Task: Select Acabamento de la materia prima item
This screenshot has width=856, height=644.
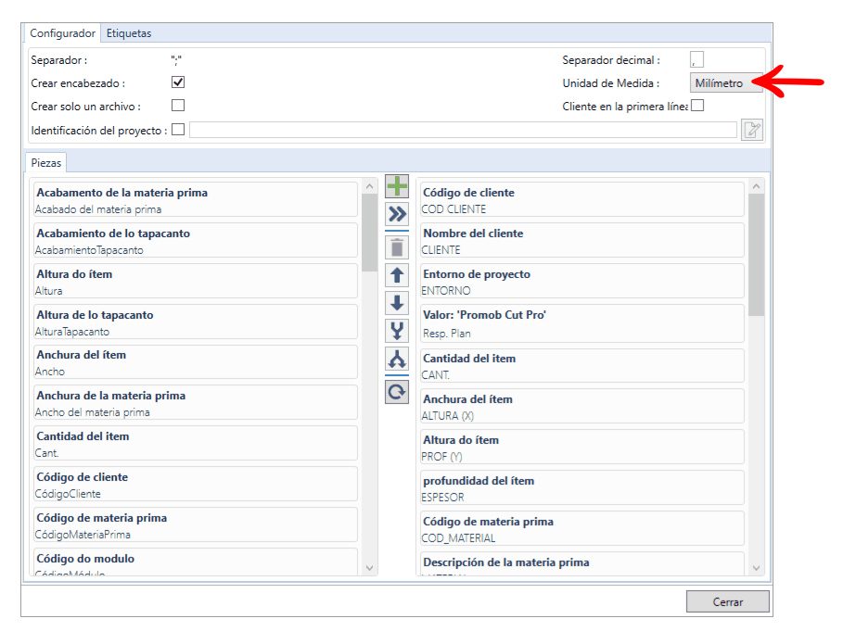Action: (196, 200)
